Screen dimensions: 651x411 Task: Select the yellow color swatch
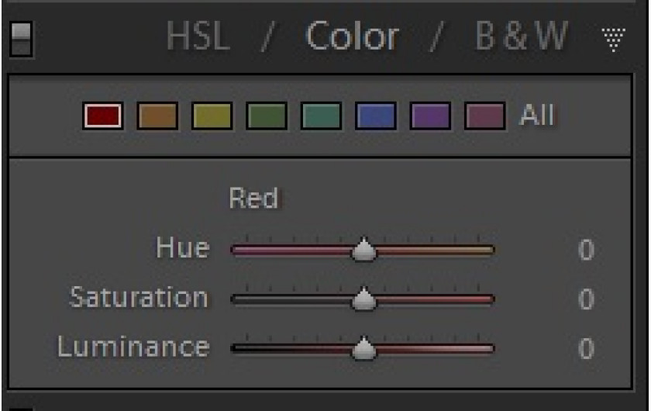coord(212,116)
